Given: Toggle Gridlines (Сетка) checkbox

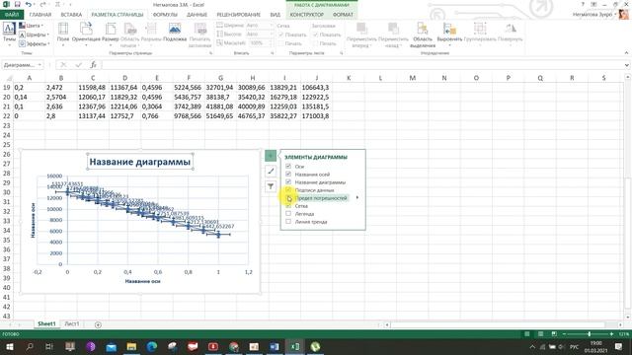Looking at the screenshot, I should pyautogui.click(x=288, y=206).
